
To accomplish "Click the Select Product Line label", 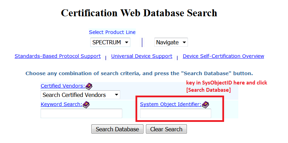I will click(112, 32).
